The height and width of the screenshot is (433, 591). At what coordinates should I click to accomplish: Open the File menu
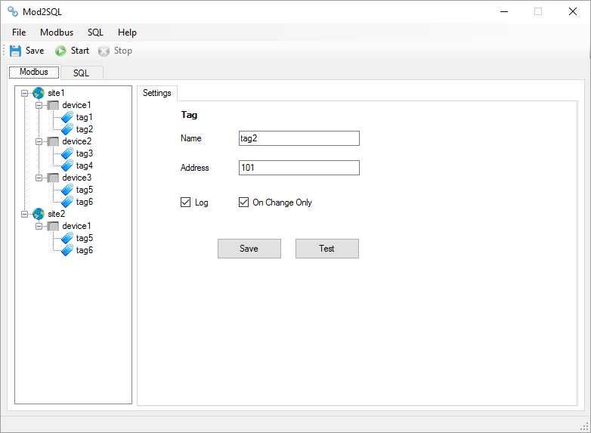click(x=19, y=32)
